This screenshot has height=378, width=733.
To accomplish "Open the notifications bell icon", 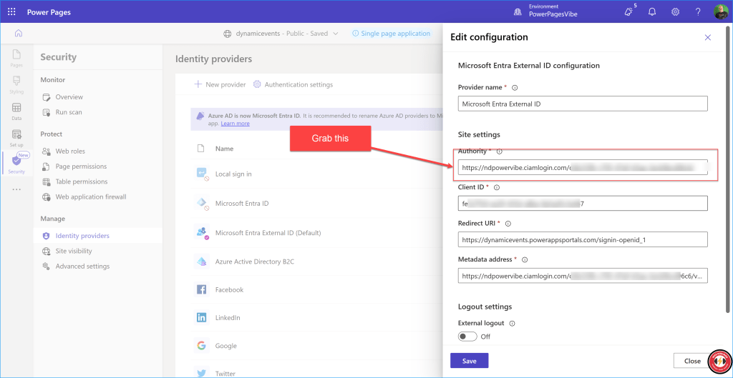I will coord(651,12).
